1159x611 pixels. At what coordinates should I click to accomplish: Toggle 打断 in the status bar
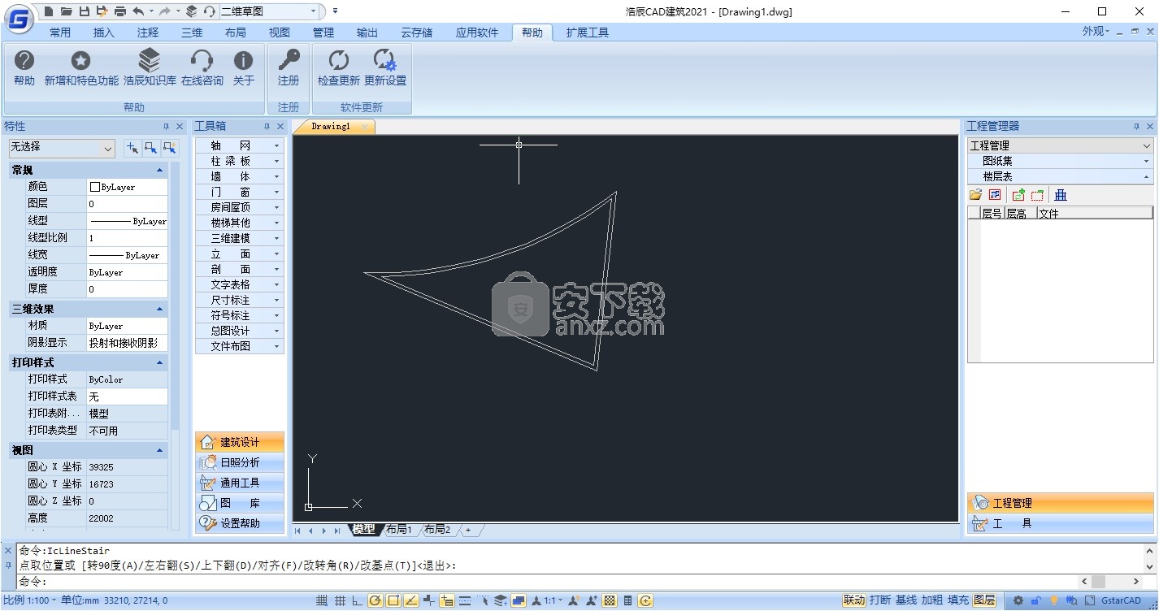tap(880, 600)
